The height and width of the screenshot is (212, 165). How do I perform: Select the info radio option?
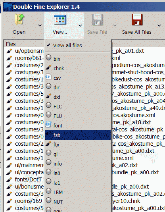48,162
